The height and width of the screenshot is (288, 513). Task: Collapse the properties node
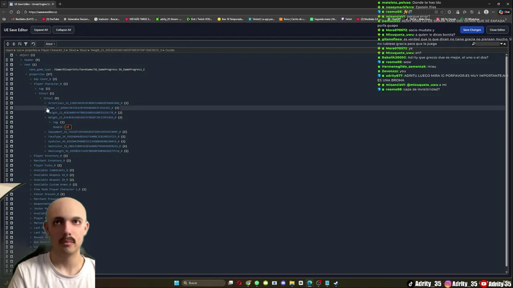pyautogui.click(x=26, y=74)
